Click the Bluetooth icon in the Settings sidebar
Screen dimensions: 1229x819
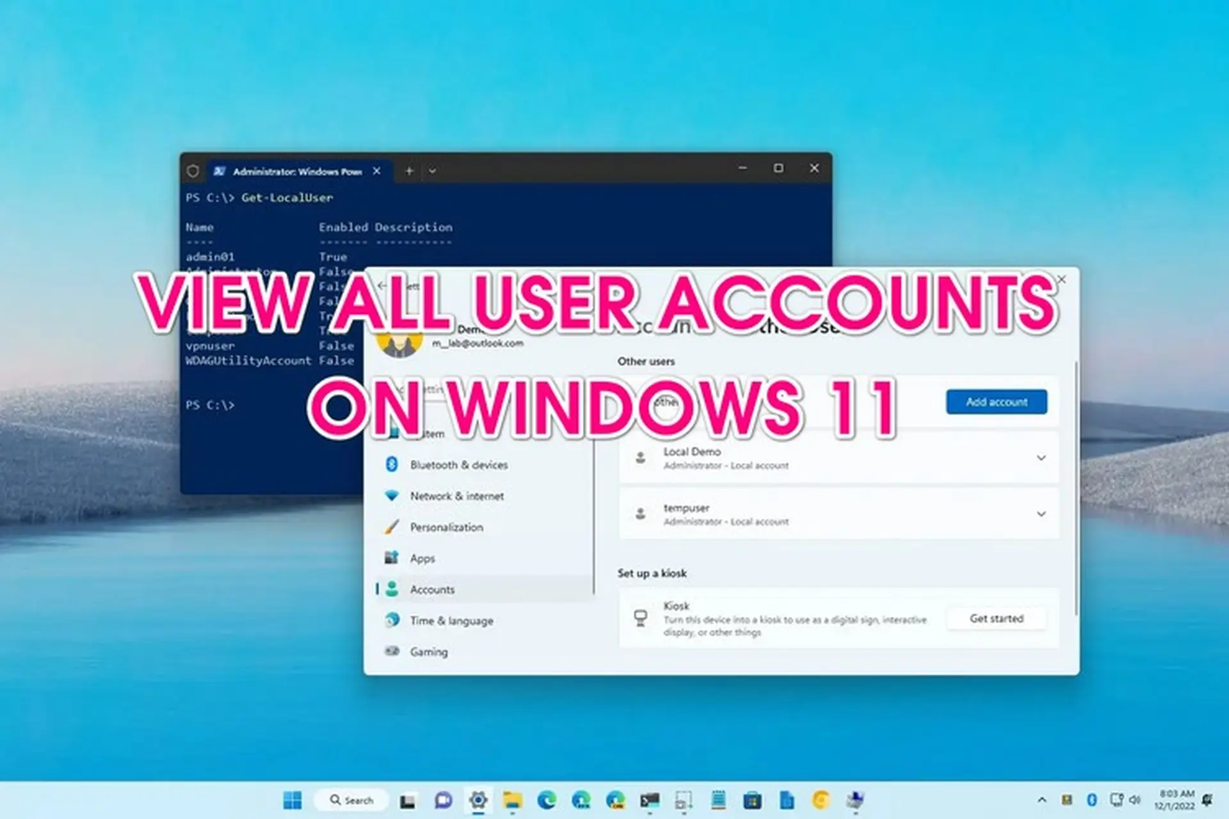(392, 465)
